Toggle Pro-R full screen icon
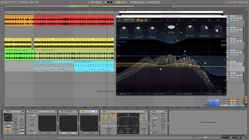The height and width of the screenshot is (140, 249). pyautogui.click(x=224, y=20)
